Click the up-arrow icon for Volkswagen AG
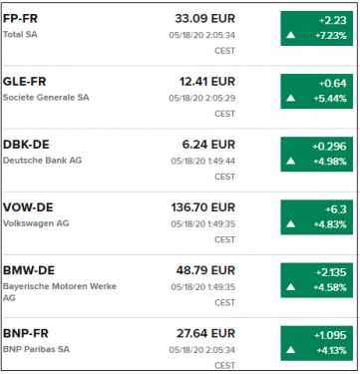The width and height of the screenshot is (360, 374). click(291, 224)
